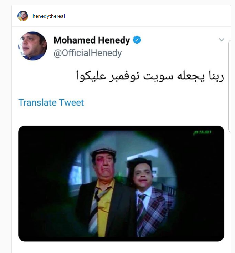Click the word Tweet in Translate Tweet
Screen dimensions: 235x253
coord(71,102)
